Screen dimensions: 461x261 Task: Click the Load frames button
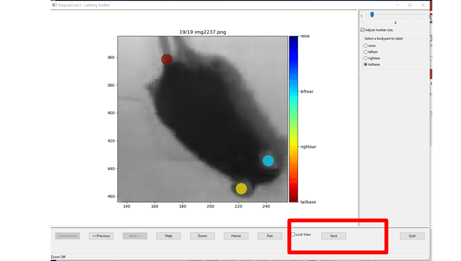[67, 236]
